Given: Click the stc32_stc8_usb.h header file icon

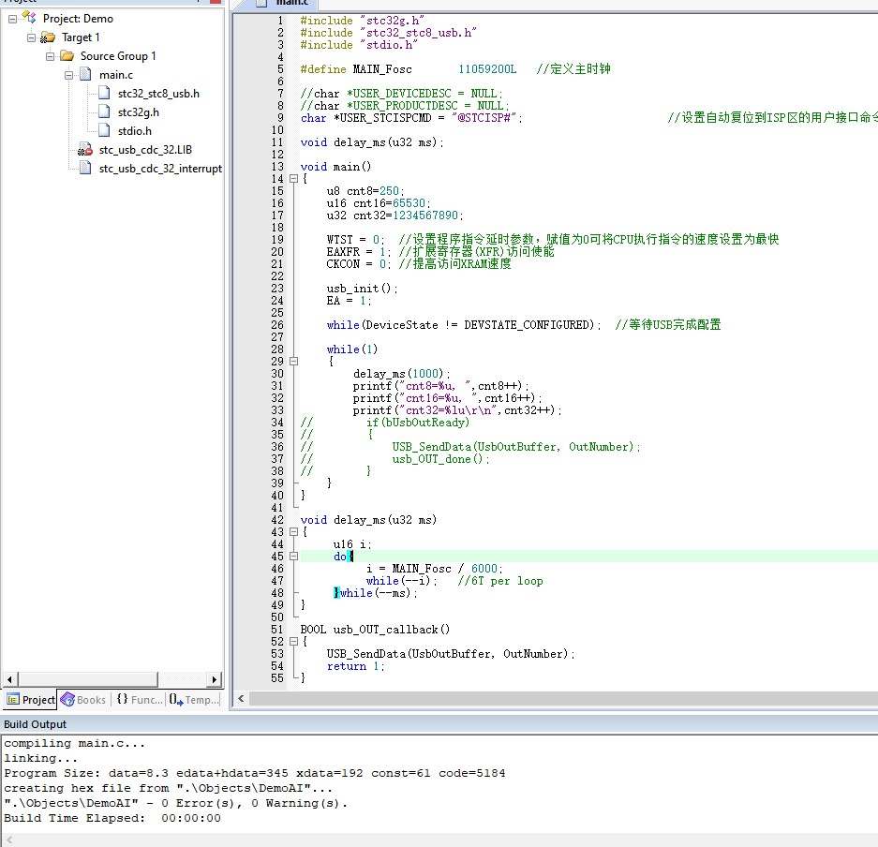Looking at the screenshot, I should [x=105, y=94].
